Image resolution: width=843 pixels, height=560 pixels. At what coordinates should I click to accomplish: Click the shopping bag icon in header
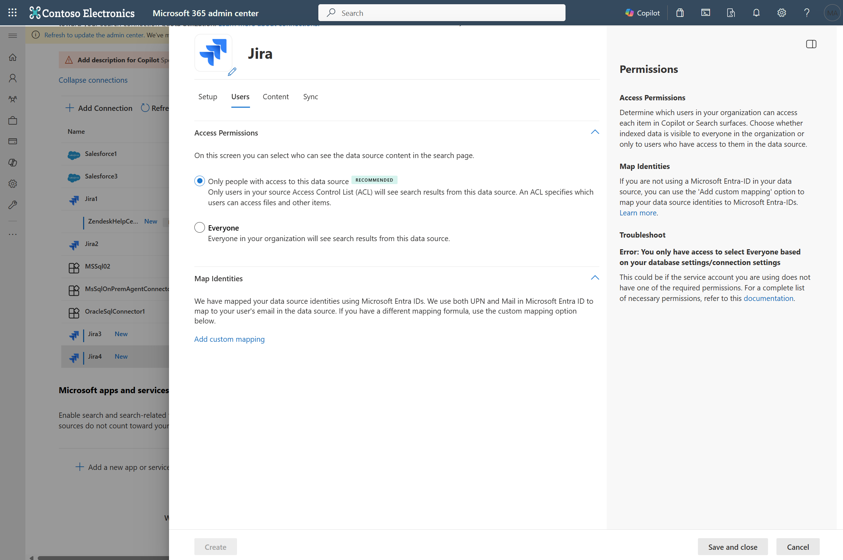point(680,13)
